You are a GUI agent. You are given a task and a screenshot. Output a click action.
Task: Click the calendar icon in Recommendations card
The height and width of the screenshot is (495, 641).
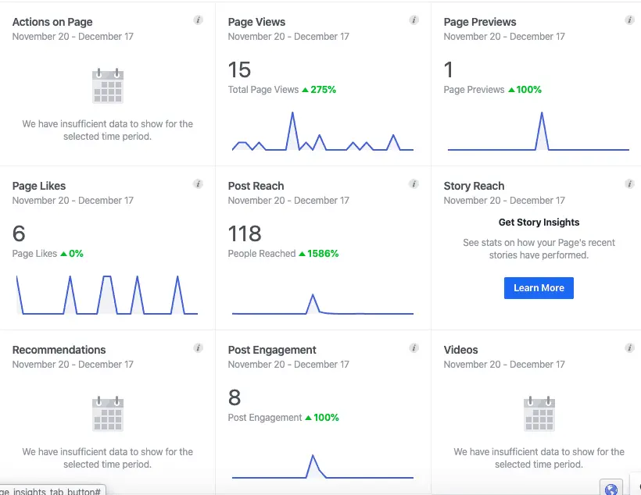(108, 413)
